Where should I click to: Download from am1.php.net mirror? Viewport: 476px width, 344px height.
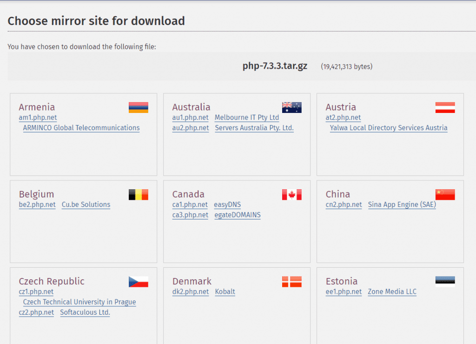coord(38,118)
